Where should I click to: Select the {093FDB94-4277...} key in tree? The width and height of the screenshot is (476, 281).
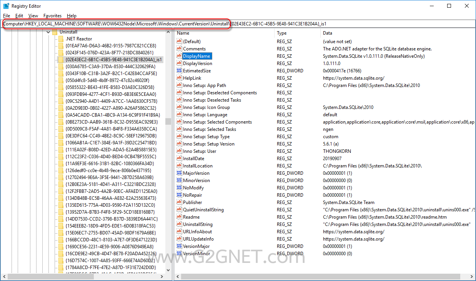pos(111,94)
